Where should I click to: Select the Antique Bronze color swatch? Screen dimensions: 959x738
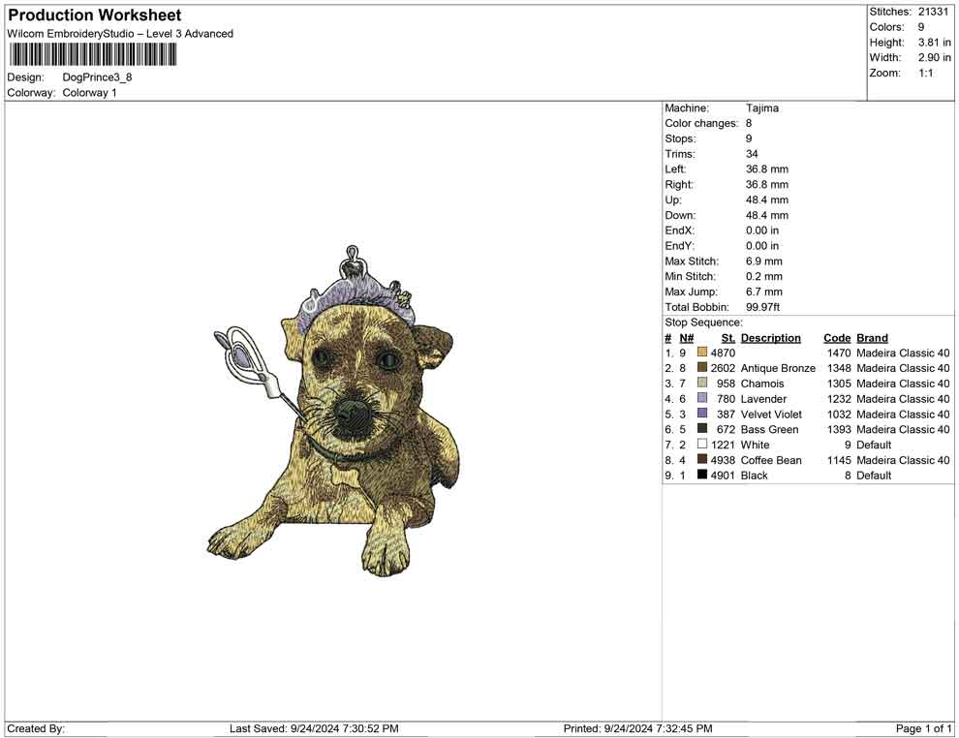(x=702, y=367)
